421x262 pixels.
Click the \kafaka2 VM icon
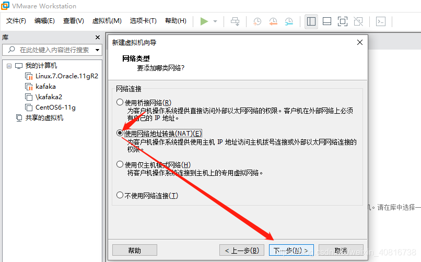29,97
